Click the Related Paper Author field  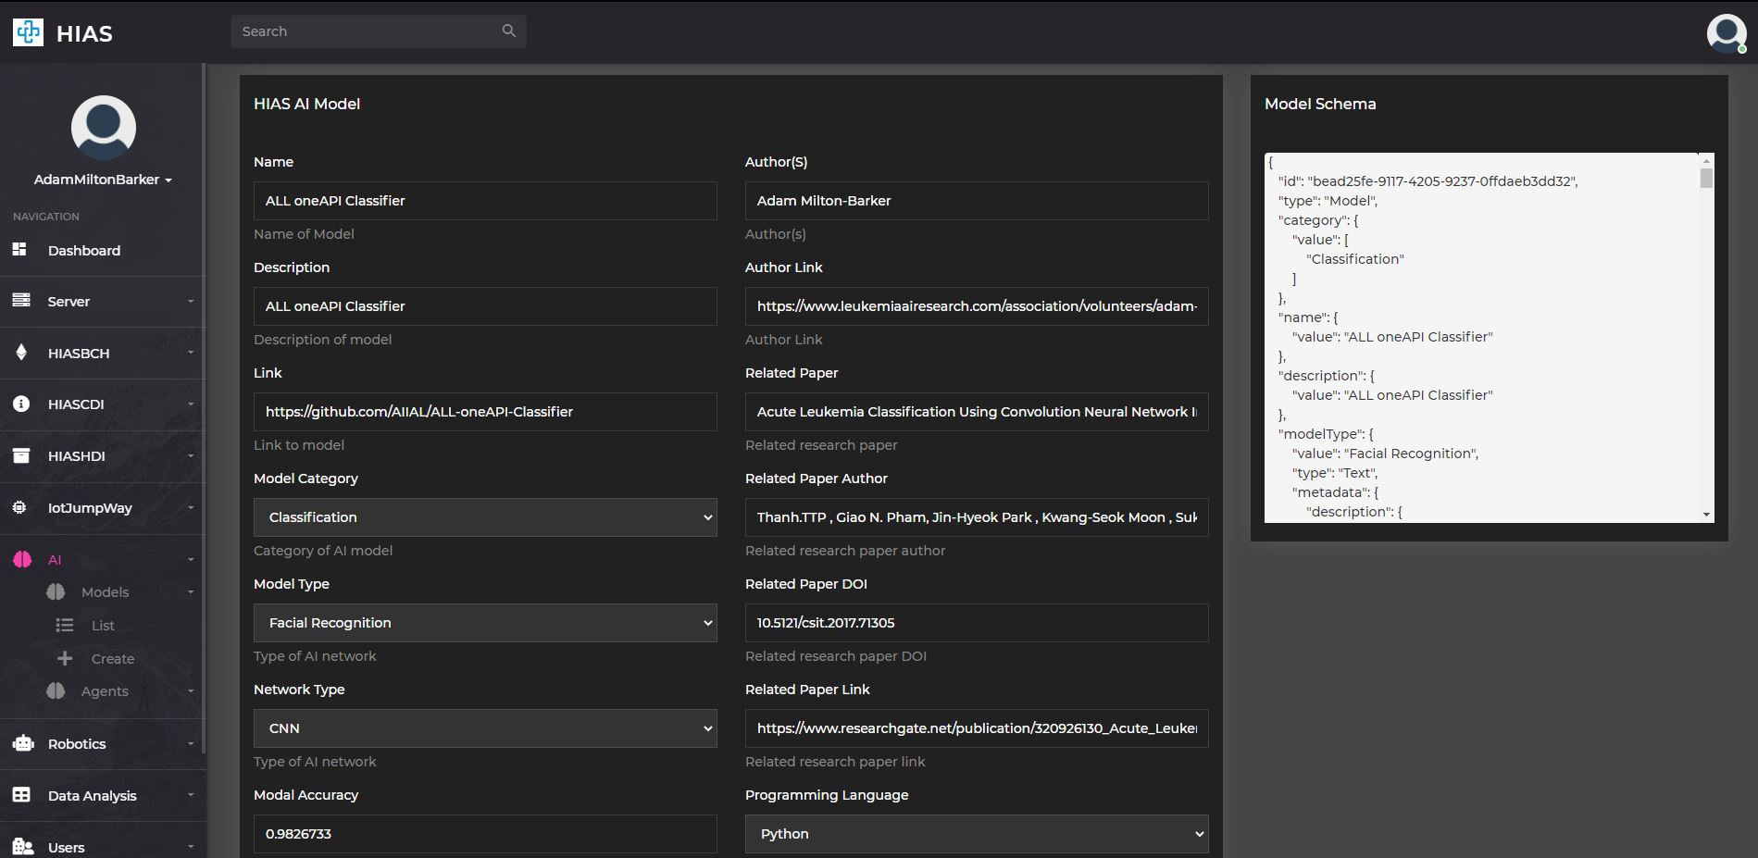977,517
